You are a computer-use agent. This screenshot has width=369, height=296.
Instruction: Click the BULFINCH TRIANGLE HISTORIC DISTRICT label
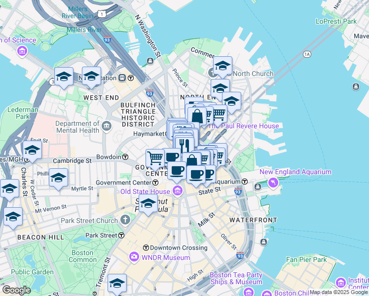[x=138, y=114]
